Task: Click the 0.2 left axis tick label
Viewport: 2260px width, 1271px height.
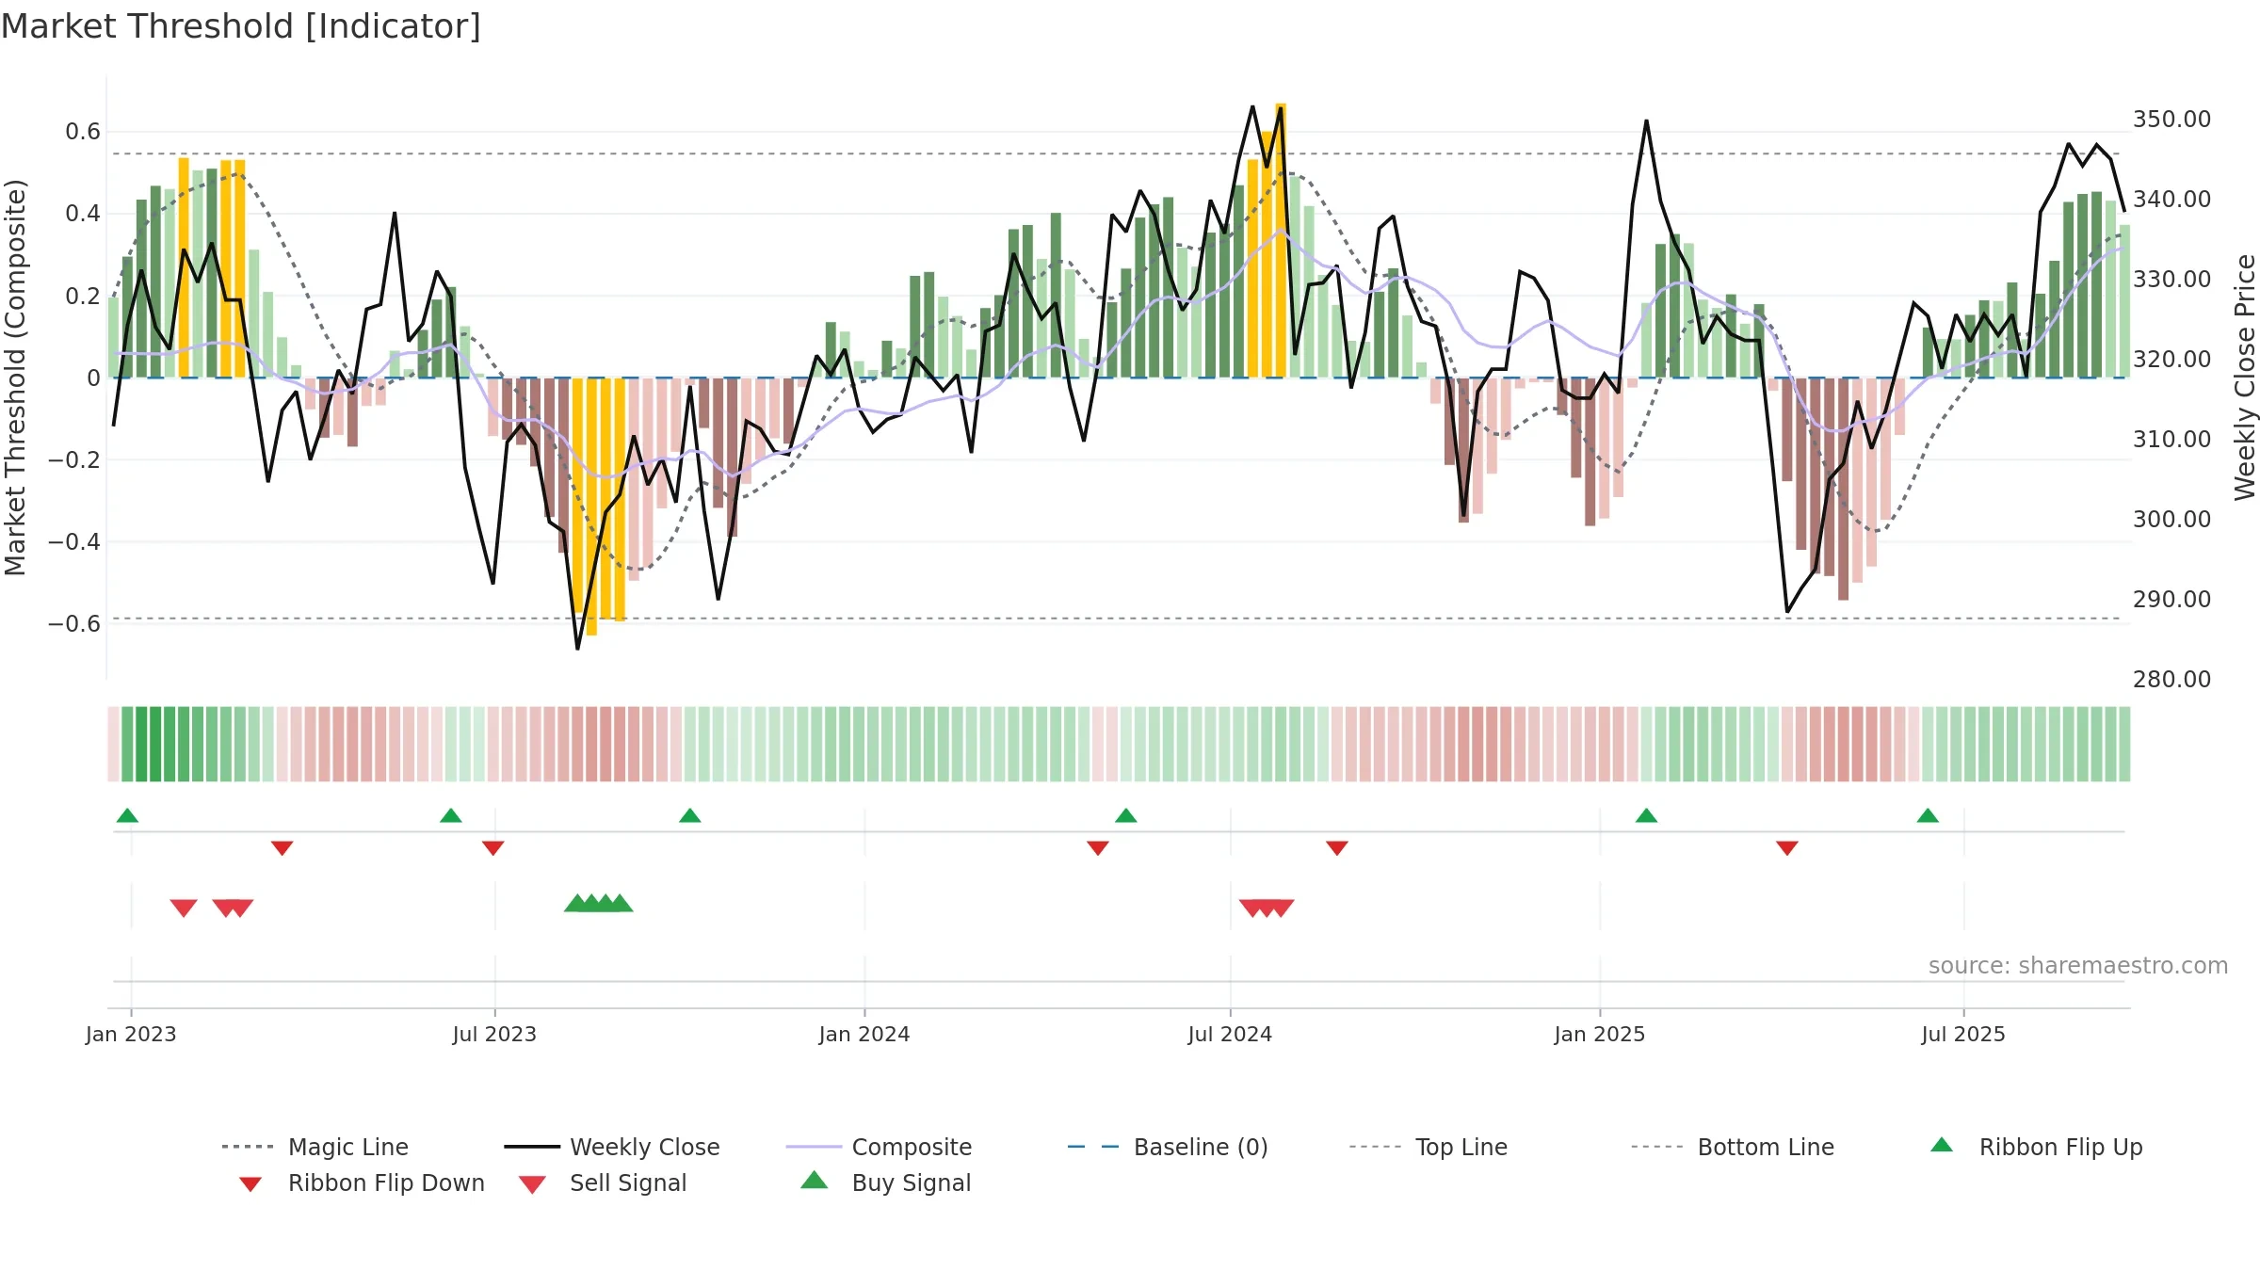Action: point(83,297)
